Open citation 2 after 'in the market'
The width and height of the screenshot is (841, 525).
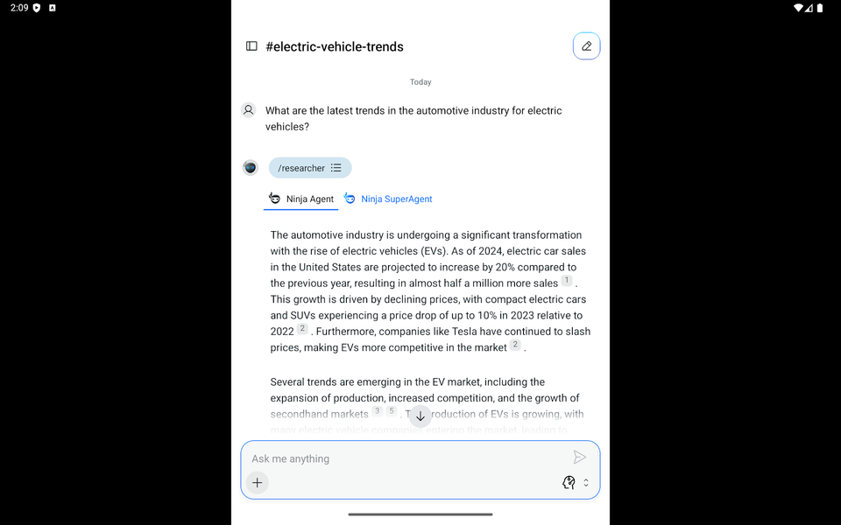pos(515,345)
